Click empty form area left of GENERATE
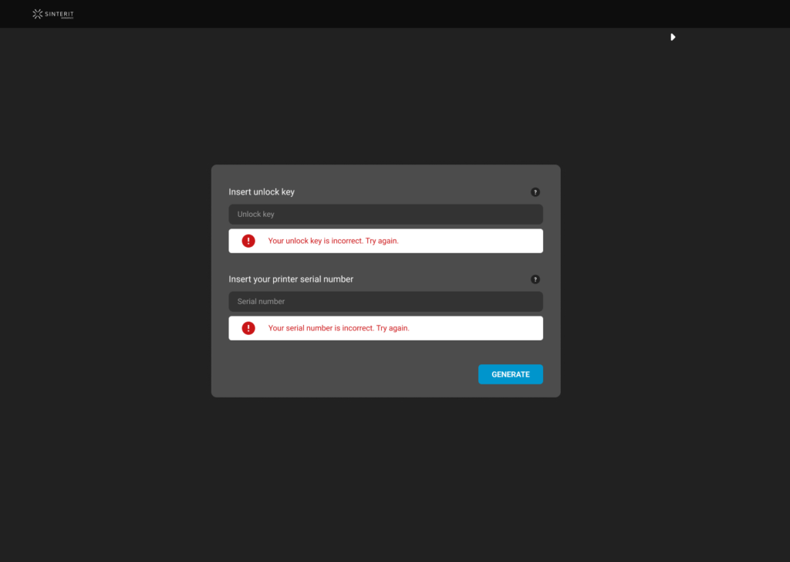Image resolution: width=790 pixels, height=562 pixels. point(347,374)
